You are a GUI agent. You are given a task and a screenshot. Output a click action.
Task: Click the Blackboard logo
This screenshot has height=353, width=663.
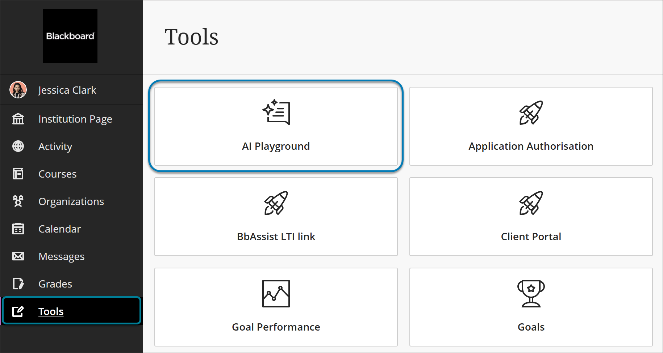tap(70, 36)
